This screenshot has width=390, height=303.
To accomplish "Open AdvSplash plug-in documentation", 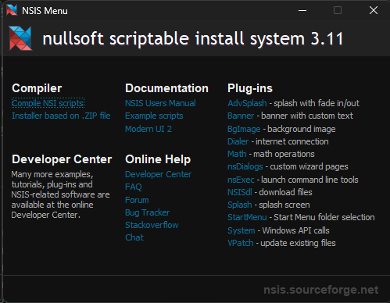I will click(247, 103).
